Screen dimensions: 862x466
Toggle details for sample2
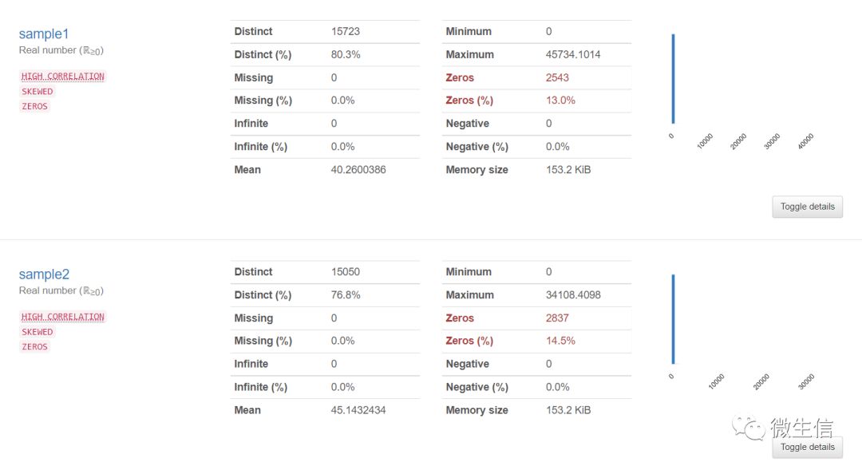(x=807, y=447)
